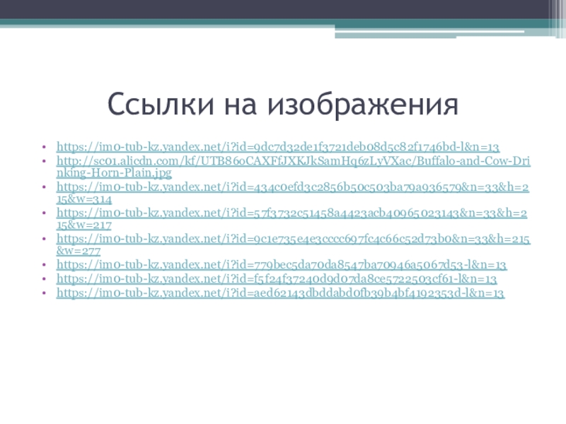Viewport: 566px width, 424px height.
Task: Open the alicdn Buffalo-and-Cow-Drinking-Horn link
Action: click(293, 167)
